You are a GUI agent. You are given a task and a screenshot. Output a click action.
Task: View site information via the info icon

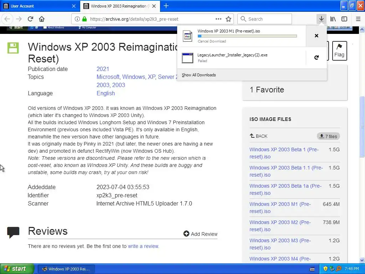pos(77,19)
